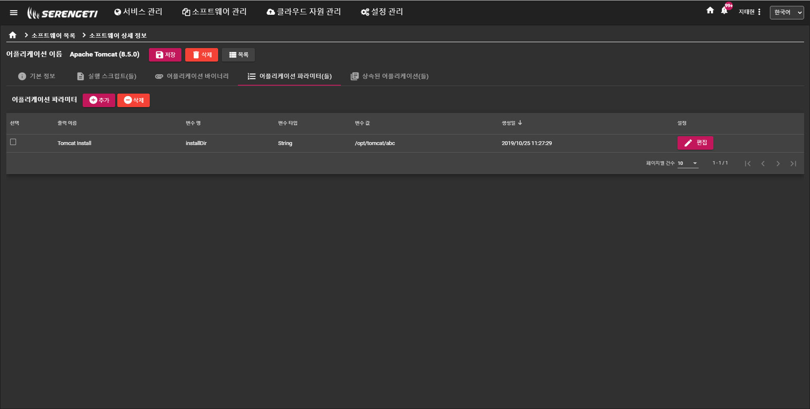This screenshot has width=810, height=409.
Task: Open 설정 관리 menu
Action: pyautogui.click(x=382, y=12)
